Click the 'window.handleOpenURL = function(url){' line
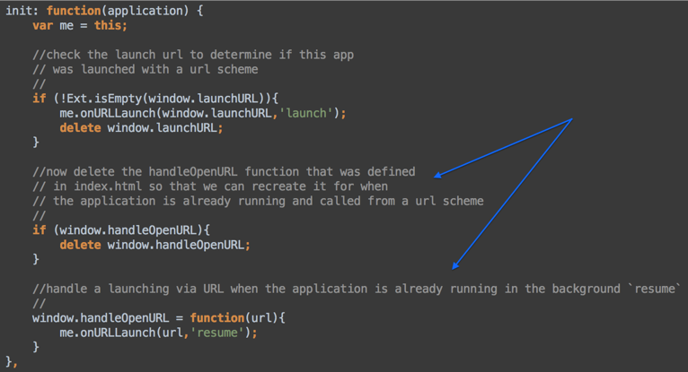This screenshot has height=372, width=688. (159, 317)
